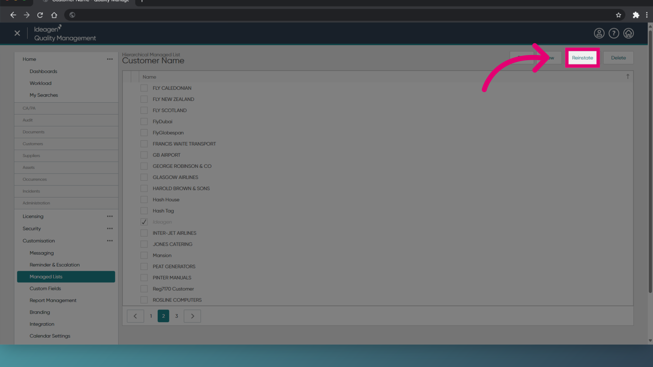653x367 pixels.
Task: Open the Incidents module
Action: pyautogui.click(x=66, y=191)
